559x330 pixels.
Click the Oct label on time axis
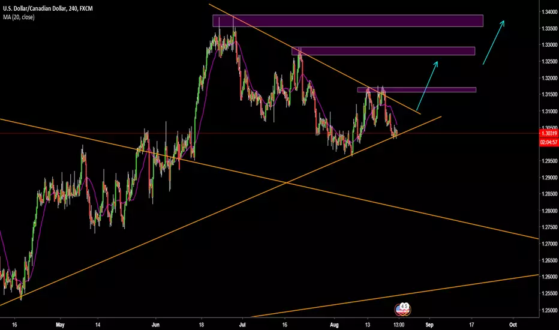point(513,325)
